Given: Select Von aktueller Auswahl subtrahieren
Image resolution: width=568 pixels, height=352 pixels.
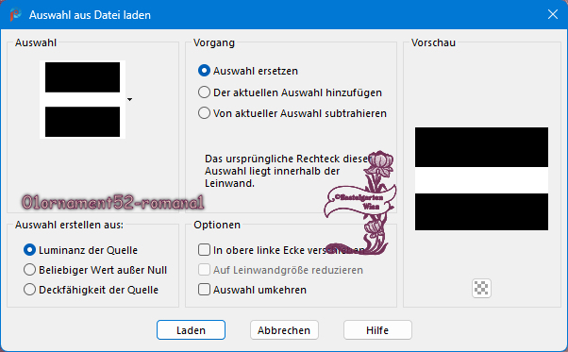Looking at the screenshot, I should (292, 113).
